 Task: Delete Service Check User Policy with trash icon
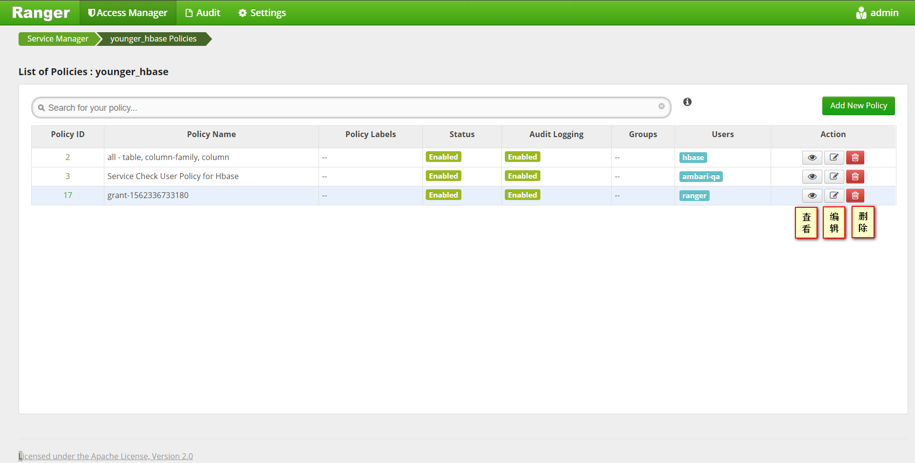point(855,176)
